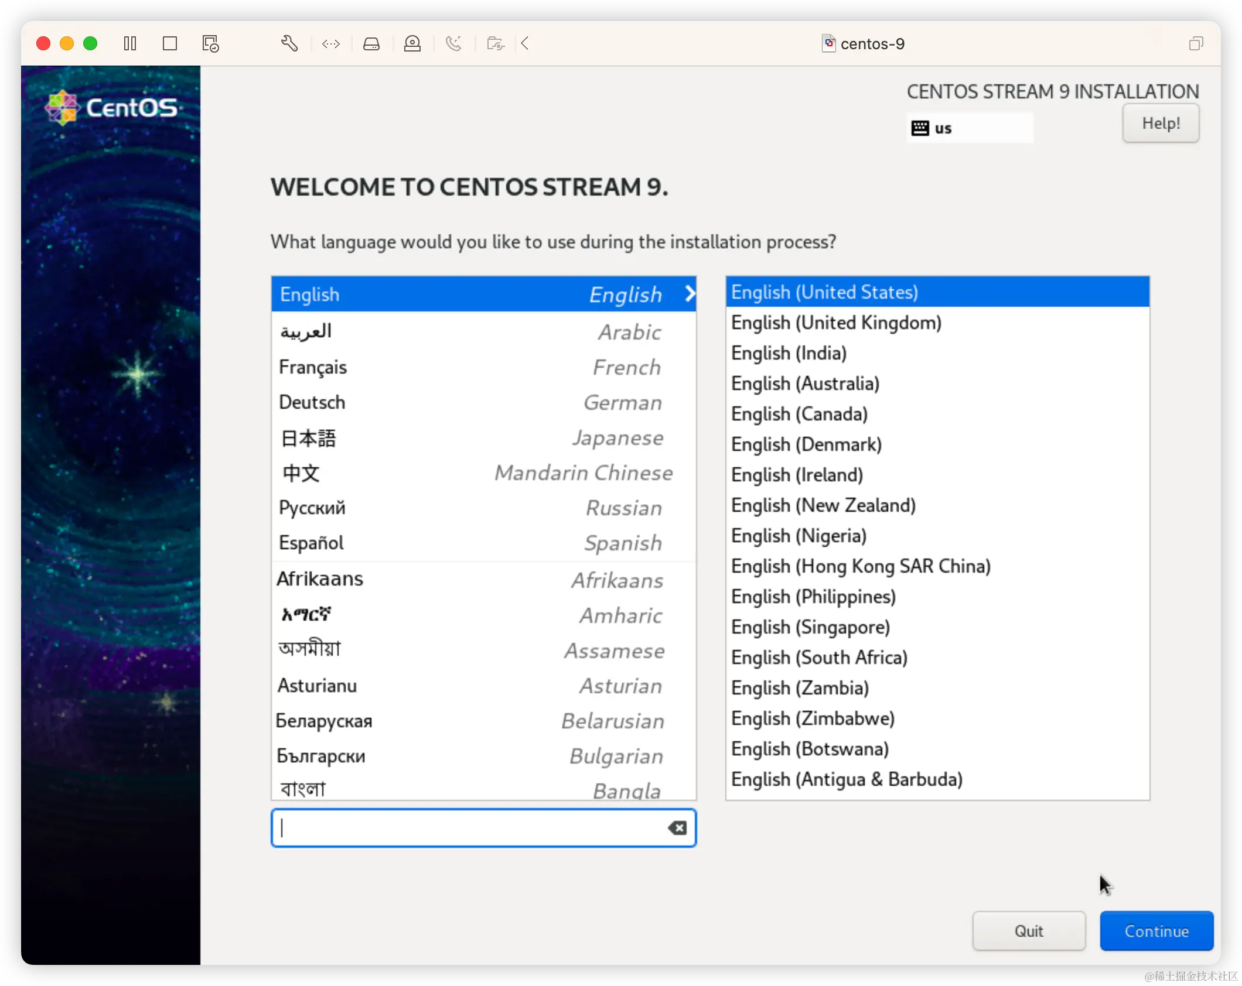Screen dimensions: 1242x986
Task: Click the USB devices icon
Action: [x=413, y=43]
